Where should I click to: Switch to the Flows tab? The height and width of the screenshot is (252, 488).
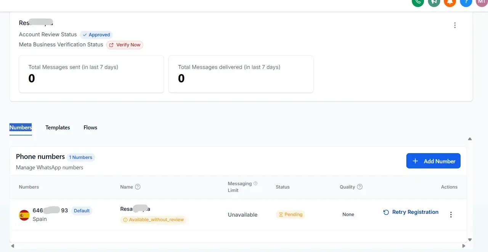90,128
